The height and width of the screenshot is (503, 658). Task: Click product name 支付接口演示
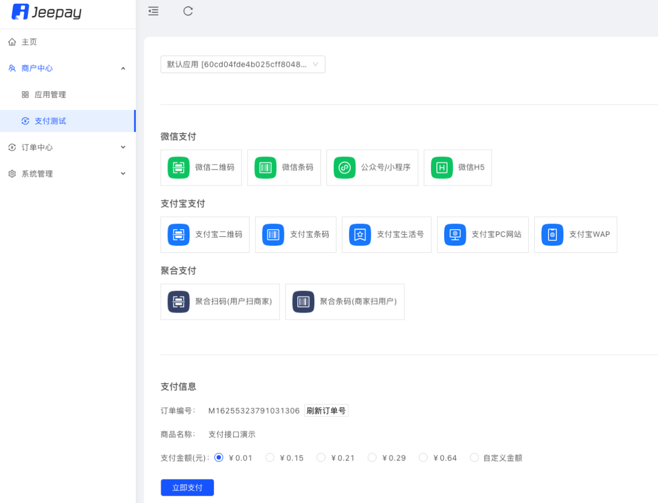231,435
